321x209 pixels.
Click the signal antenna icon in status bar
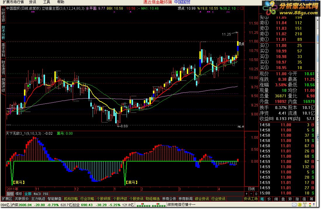point(305,205)
